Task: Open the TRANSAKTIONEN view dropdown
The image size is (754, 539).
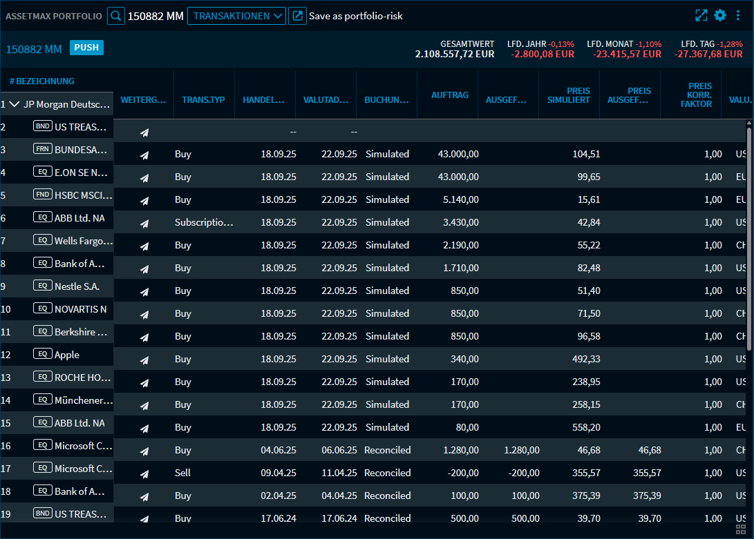Action: pyautogui.click(x=236, y=15)
